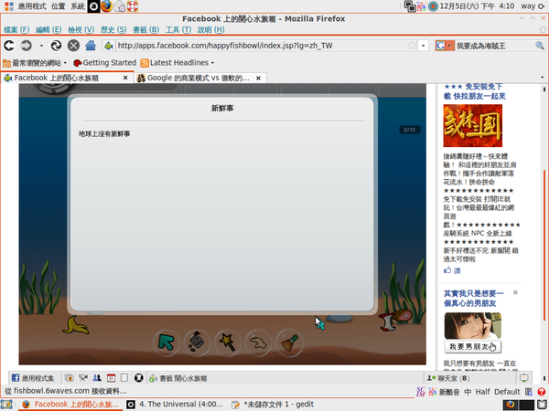Open Getting Started bookmark

104,63
